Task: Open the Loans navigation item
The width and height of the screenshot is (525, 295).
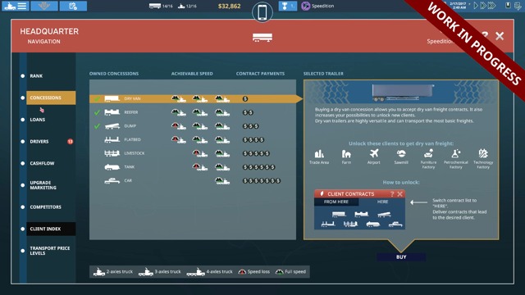Action: point(38,120)
